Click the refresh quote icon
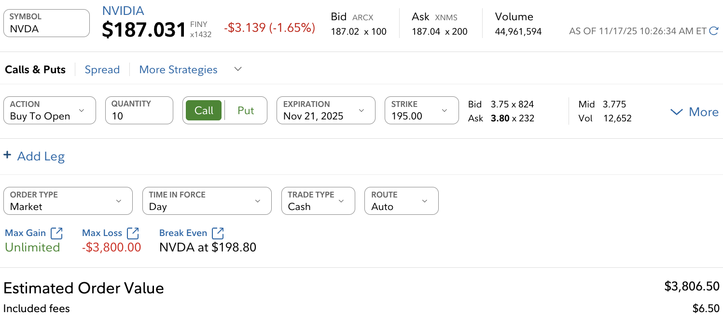The width and height of the screenshot is (723, 315). pos(714,31)
